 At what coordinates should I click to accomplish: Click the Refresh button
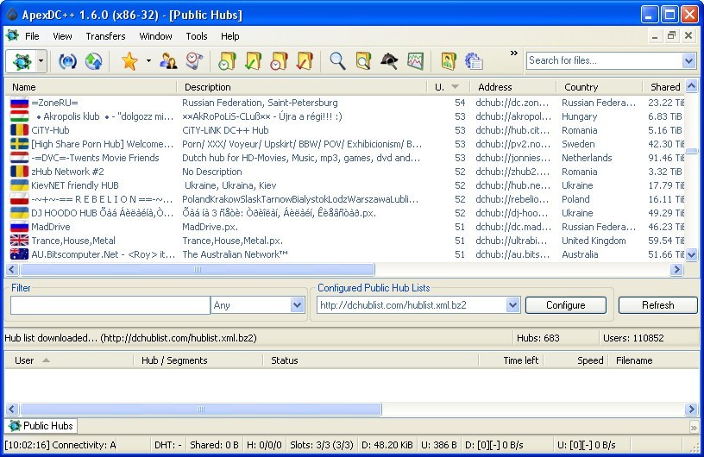click(657, 305)
